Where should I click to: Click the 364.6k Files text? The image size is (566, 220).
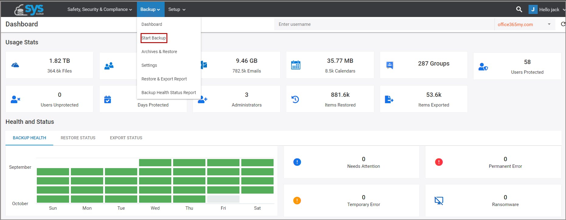tap(60, 71)
